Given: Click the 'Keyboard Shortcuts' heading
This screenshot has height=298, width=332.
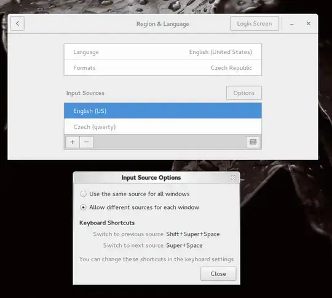Looking at the screenshot, I should 107,223.
